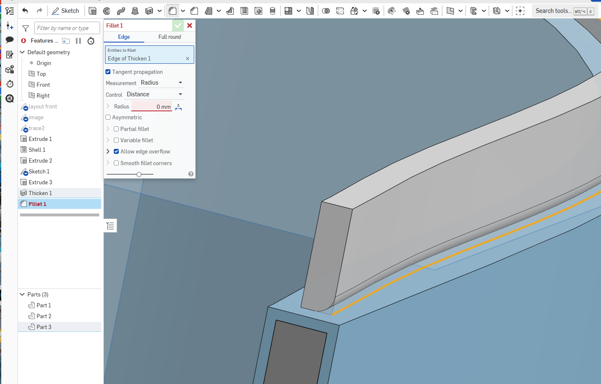Collapse the Parts (3) list

coord(23,294)
